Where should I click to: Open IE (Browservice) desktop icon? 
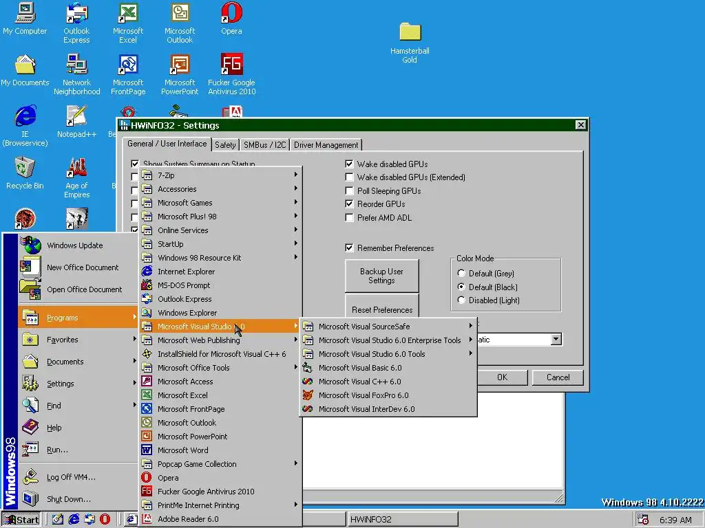point(25,126)
